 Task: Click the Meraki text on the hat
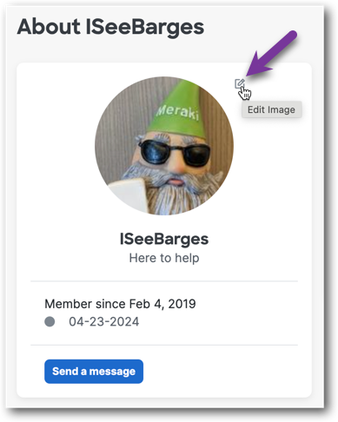pos(178,112)
